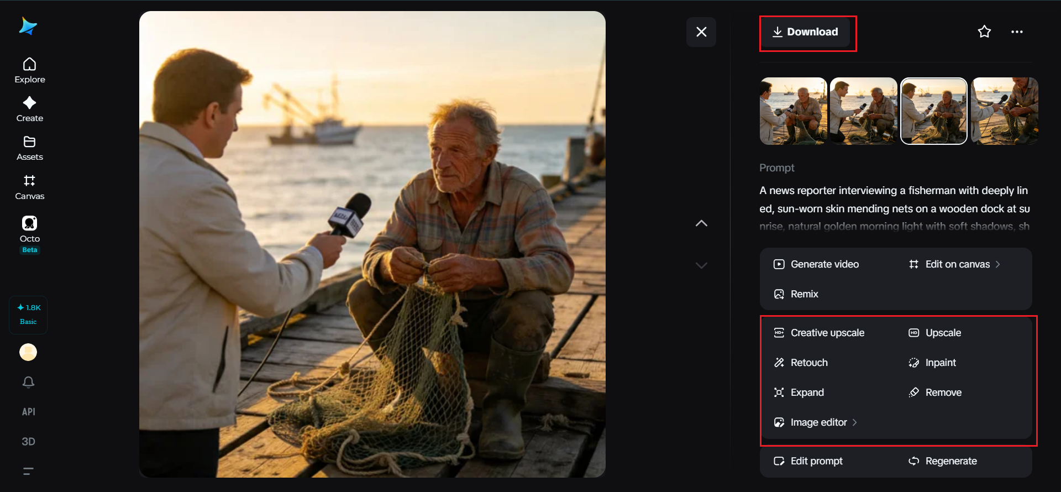Choose the Inpaint tool
The width and height of the screenshot is (1061, 492).
(x=932, y=363)
